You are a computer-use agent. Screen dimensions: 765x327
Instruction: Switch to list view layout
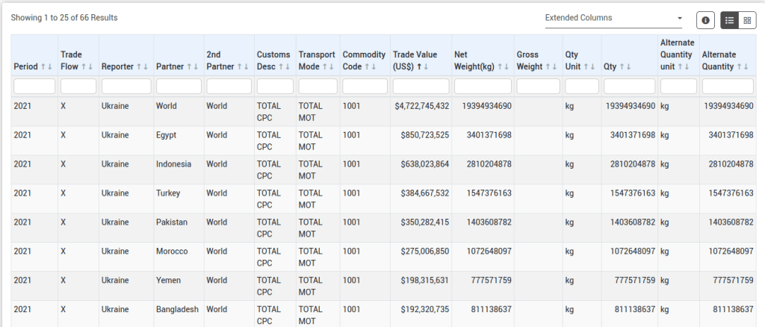(729, 21)
